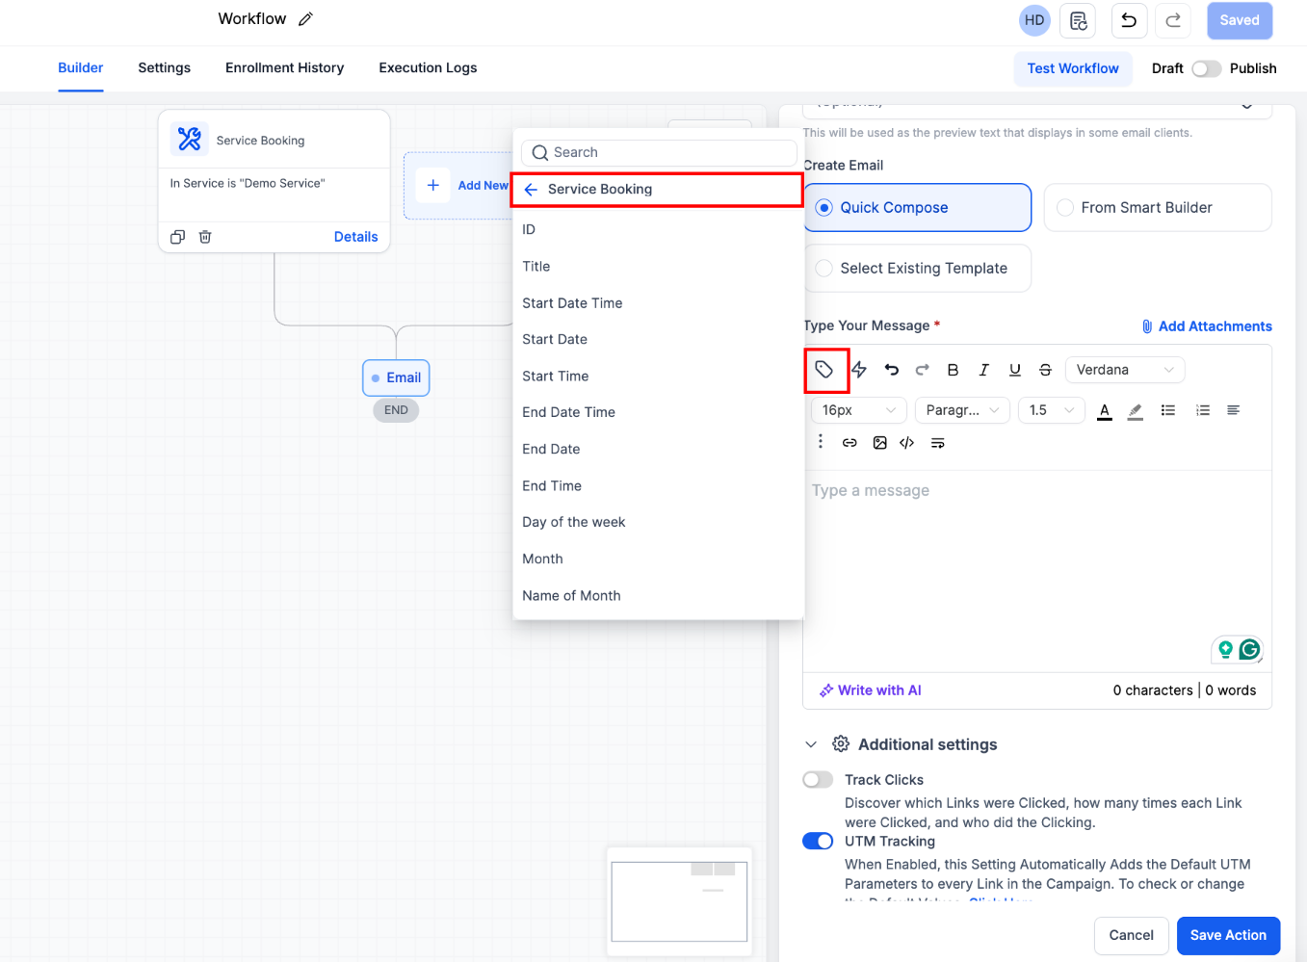The height and width of the screenshot is (962, 1307).
Task: Apply bold formatting in the editor
Action: click(x=953, y=370)
